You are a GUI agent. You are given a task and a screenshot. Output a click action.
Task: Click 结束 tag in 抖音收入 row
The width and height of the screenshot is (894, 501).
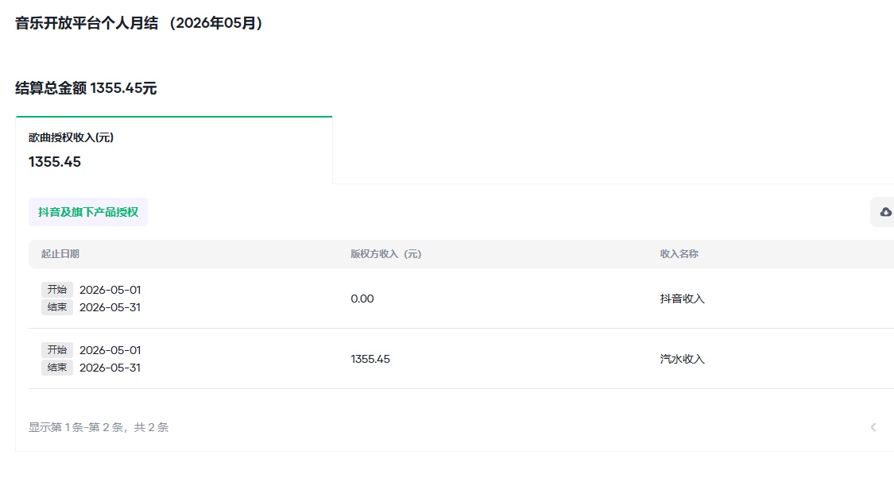click(57, 307)
